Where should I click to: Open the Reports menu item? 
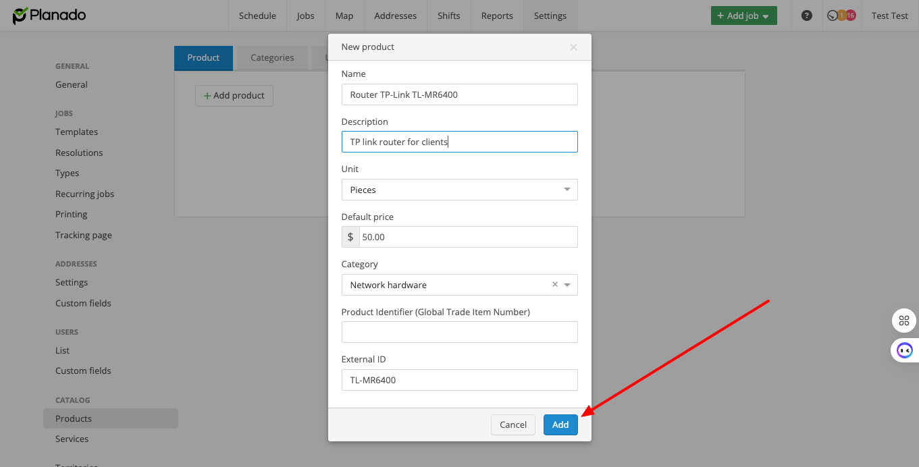[x=497, y=16]
